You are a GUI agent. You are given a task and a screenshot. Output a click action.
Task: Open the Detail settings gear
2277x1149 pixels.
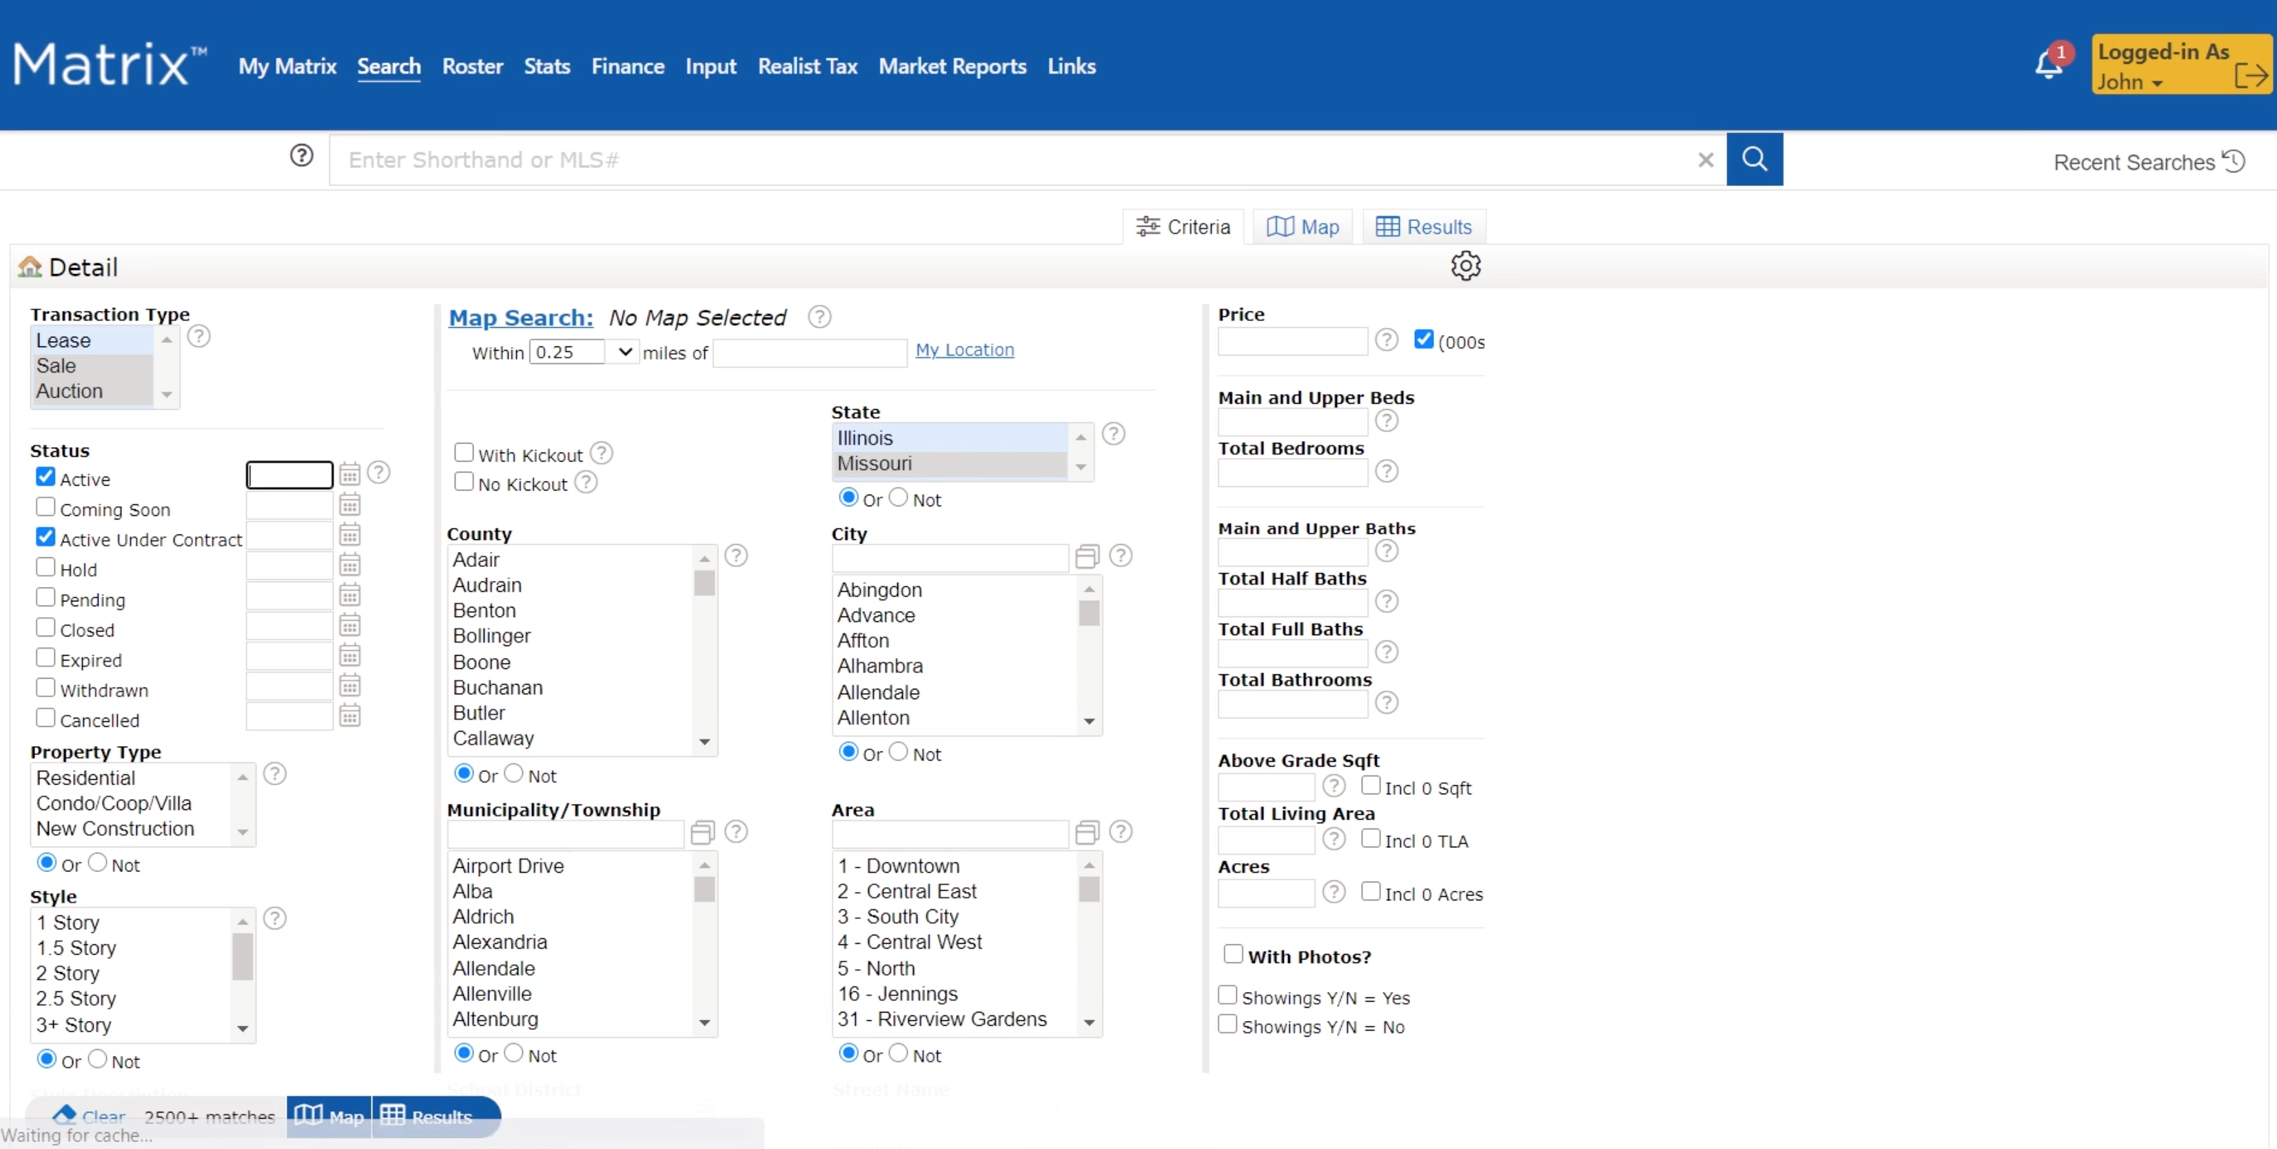click(x=1464, y=266)
